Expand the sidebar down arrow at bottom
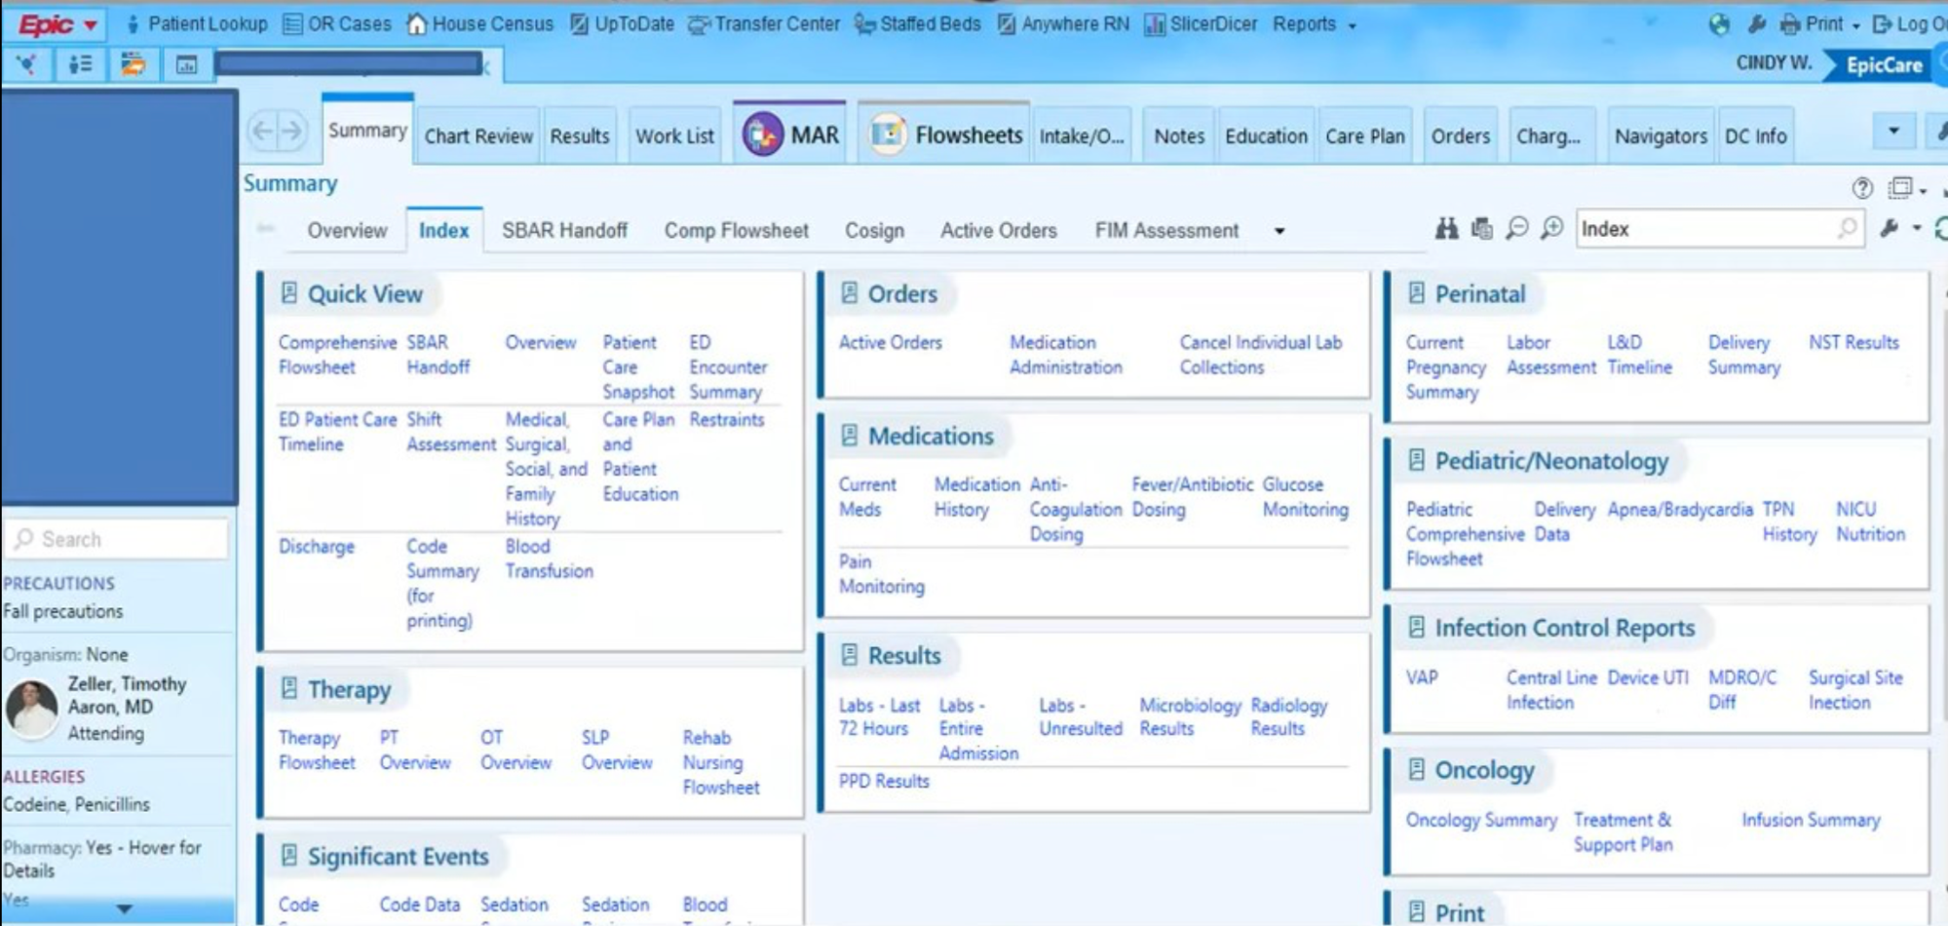This screenshot has height=926, width=1948. pyautogui.click(x=124, y=908)
